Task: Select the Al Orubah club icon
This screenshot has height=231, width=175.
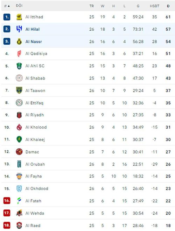Action: [x=19, y=164]
